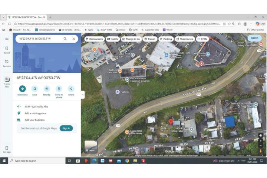Select the Hotels category chip
This screenshot has width=267, height=178.
point(112,39)
